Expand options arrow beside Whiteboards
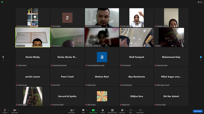Viewport: 204px width, 114px height. [144, 110]
